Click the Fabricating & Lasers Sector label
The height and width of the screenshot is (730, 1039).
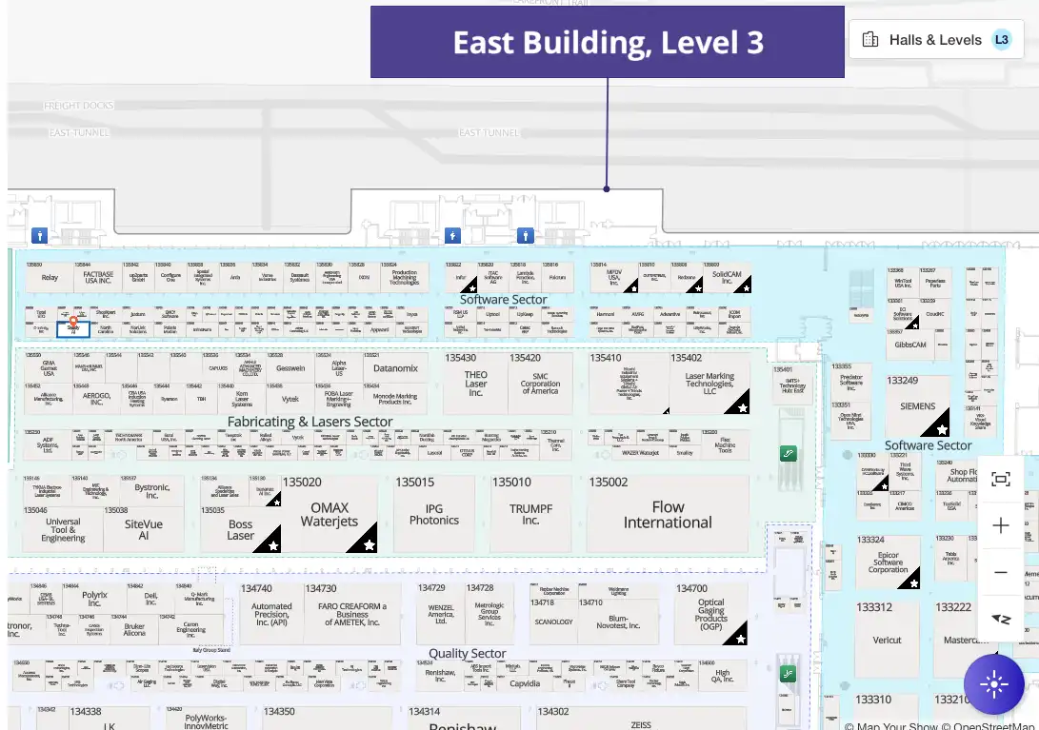(310, 422)
